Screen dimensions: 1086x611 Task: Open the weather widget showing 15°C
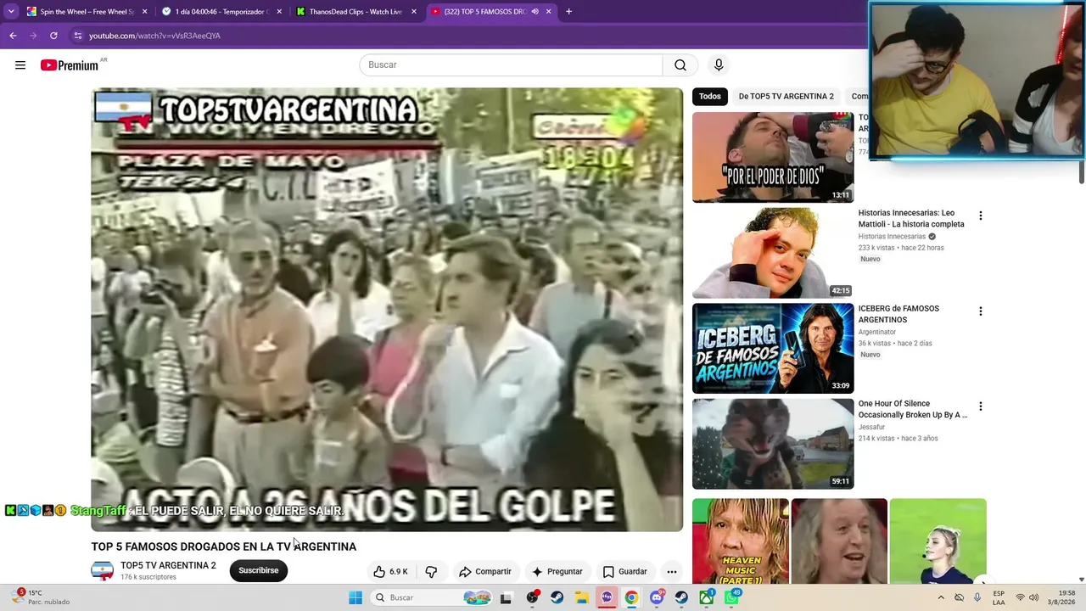pos(42,597)
